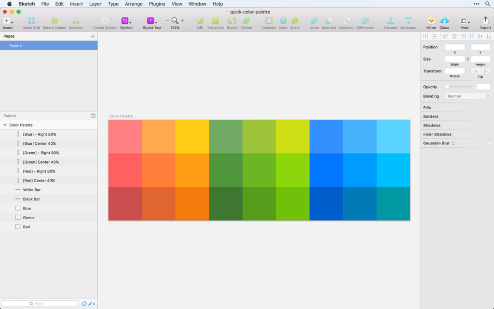Open the Plugins menu
Viewport: 494px width, 309px height.
[157, 3]
